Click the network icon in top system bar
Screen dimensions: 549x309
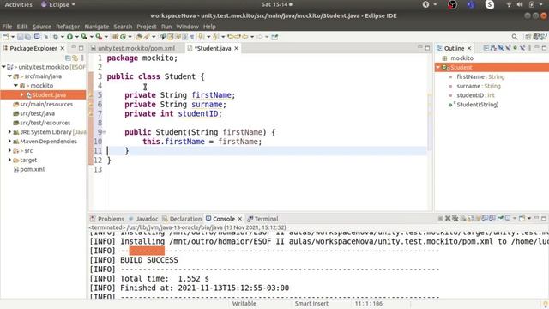tap(509, 4)
